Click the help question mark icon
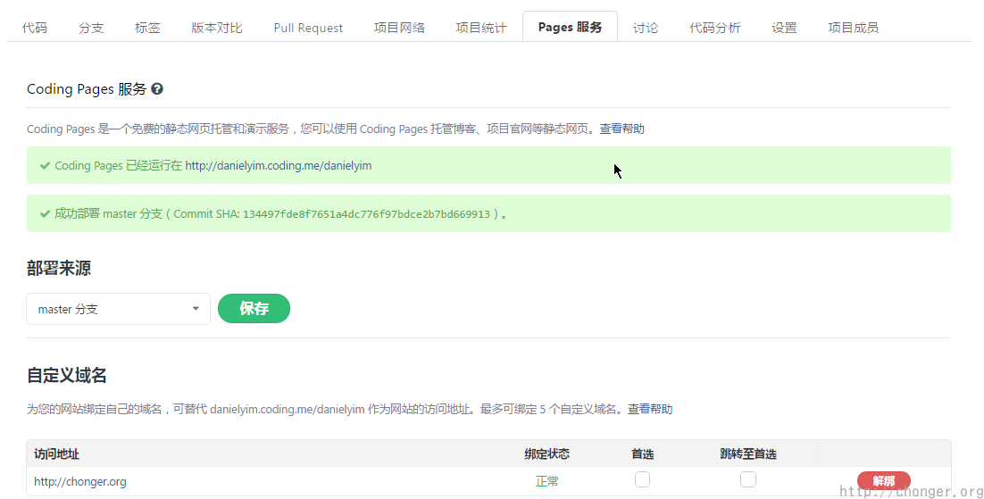The image size is (984, 499). click(157, 89)
